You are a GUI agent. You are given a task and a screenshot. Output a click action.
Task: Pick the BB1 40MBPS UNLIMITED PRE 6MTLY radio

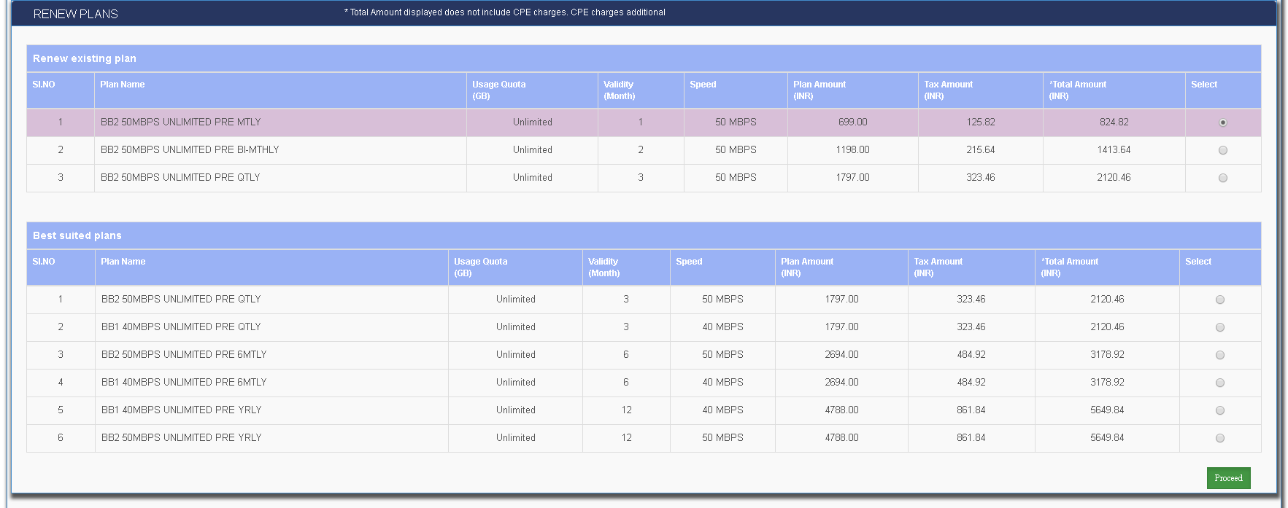tap(1220, 383)
